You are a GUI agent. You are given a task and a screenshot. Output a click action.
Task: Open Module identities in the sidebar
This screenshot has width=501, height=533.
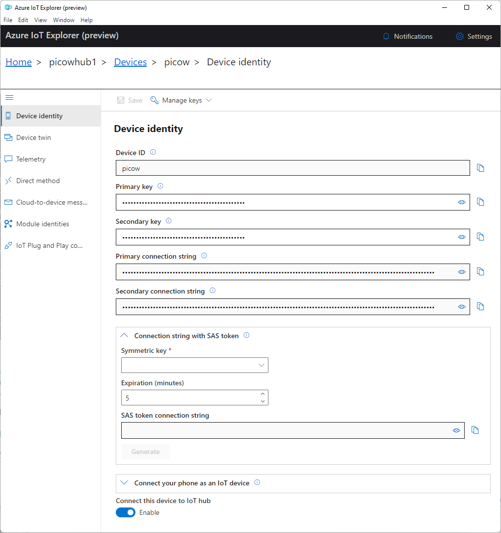51,224
